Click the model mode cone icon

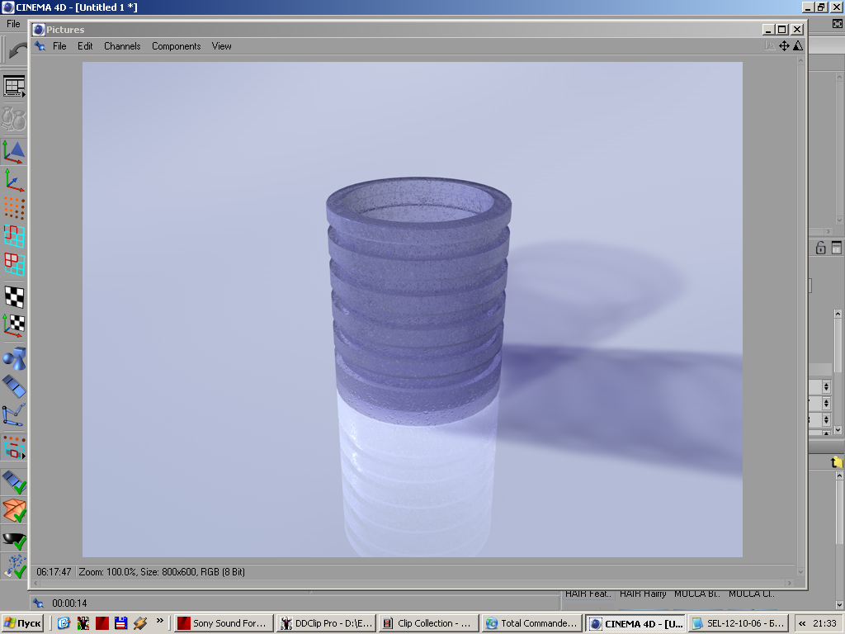pyautogui.click(x=14, y=151)
